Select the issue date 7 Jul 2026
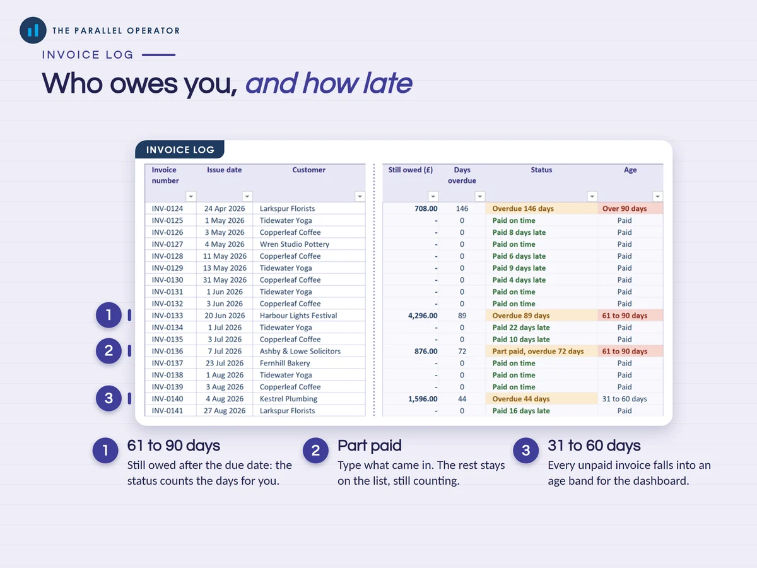The image size is (757, 568). (x=225, y=352)
